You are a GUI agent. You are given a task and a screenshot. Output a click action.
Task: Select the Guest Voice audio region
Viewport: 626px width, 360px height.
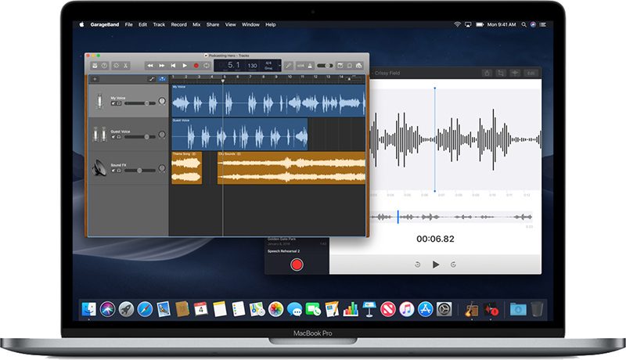(239, 134)
